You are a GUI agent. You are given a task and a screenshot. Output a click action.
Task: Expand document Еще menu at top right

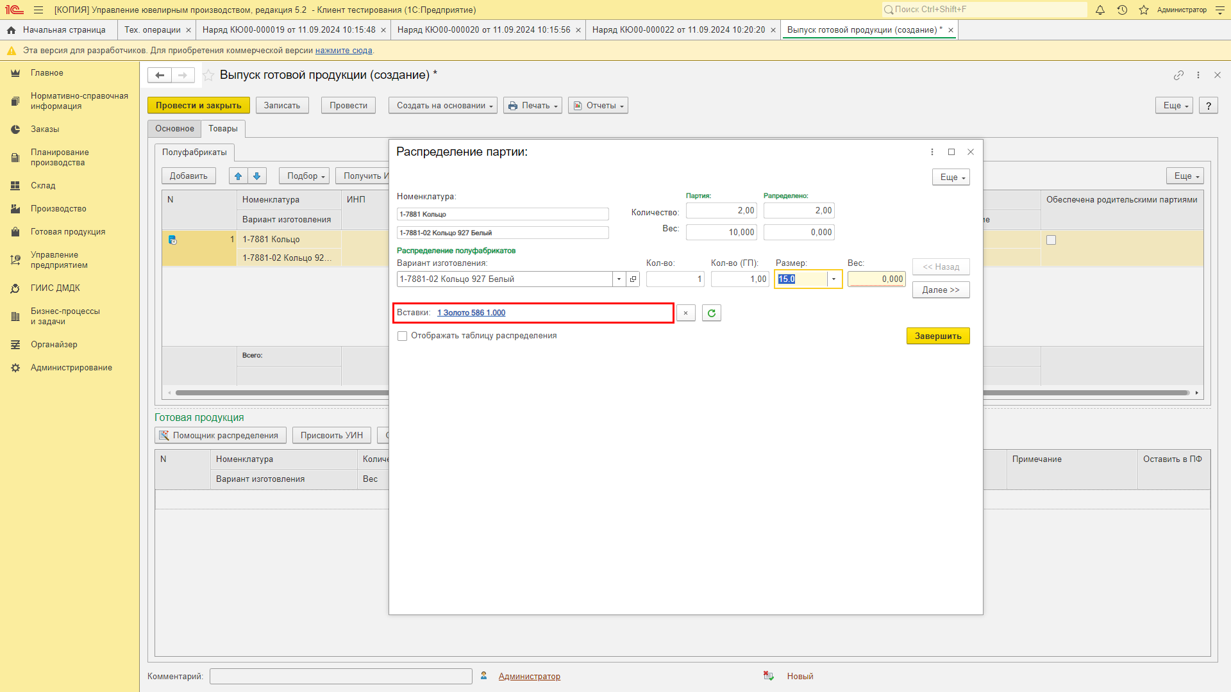click(1175, 106)
